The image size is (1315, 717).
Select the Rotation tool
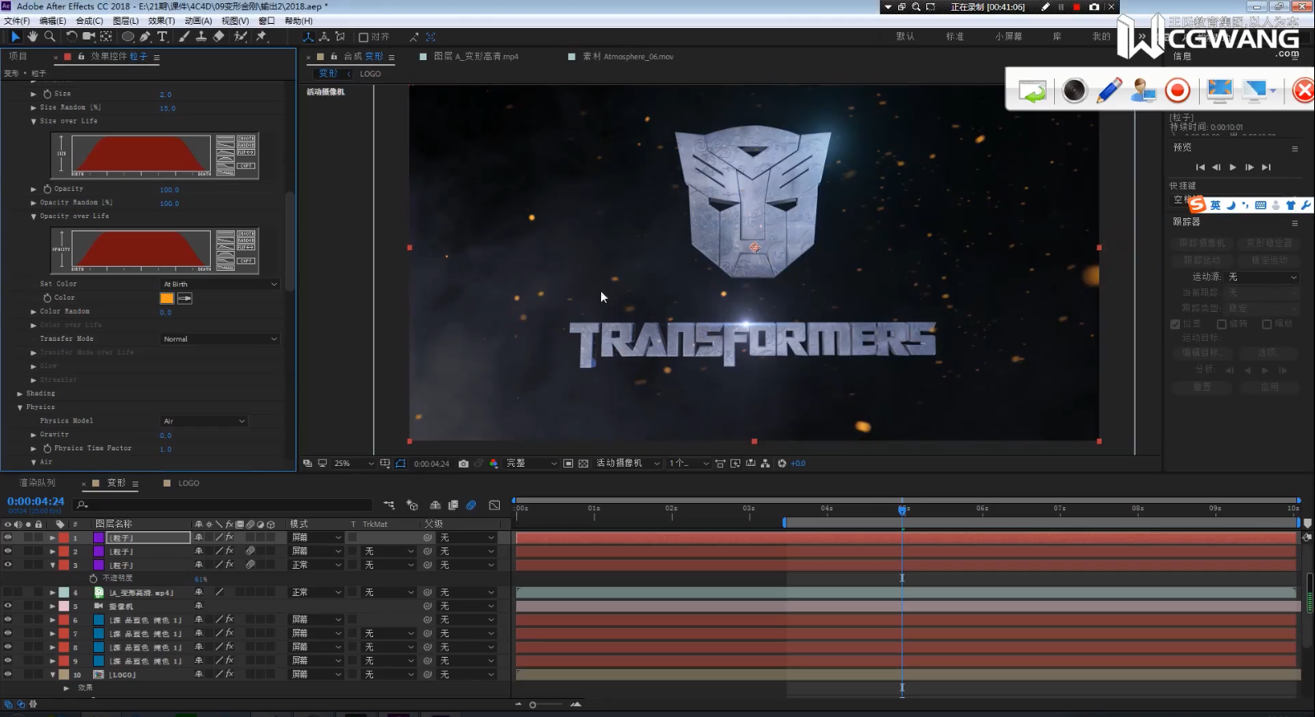tap(72, 36)
